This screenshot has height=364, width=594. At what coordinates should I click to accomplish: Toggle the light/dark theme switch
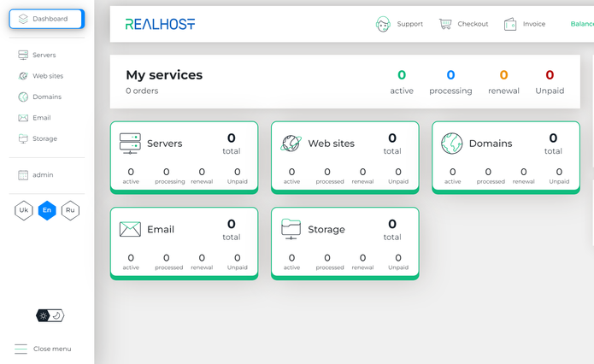pos(50,315)
